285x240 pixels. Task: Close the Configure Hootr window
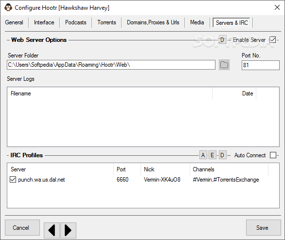pyautogui.click(x=277, y=7)
